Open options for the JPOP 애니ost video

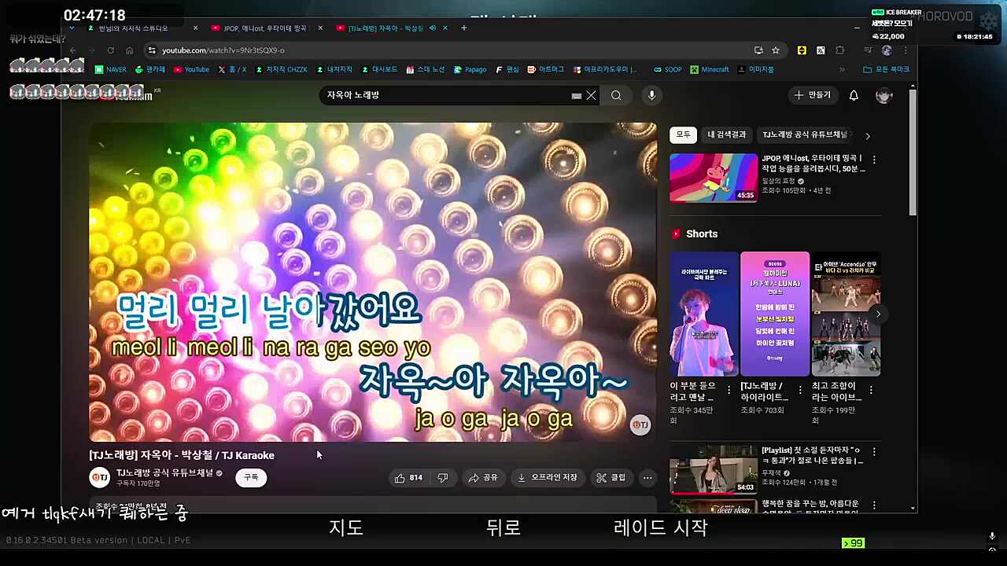(873, 159)
